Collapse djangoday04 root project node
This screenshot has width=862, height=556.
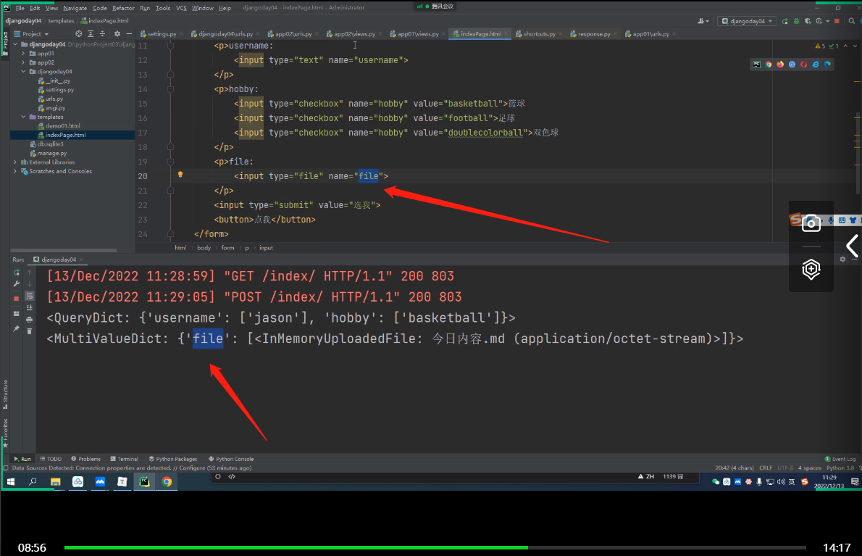(x=14, y=44)
